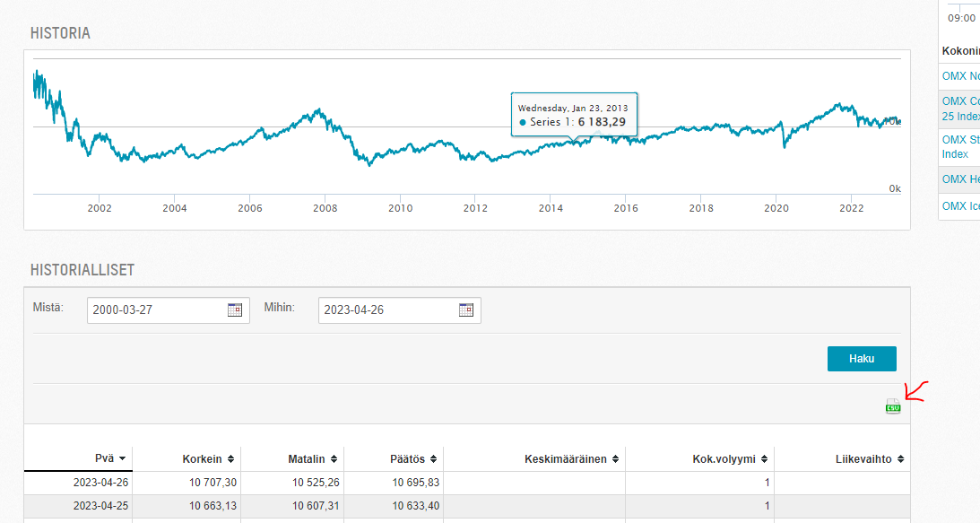The width and height of the screenshot is (980, 523).
Task: Open the OMX No index link
Action: [x=960, y=76]
